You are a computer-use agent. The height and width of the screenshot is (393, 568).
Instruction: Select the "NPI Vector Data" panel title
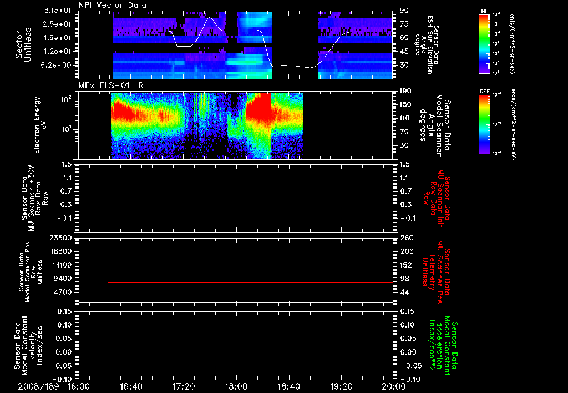(113, 5)
